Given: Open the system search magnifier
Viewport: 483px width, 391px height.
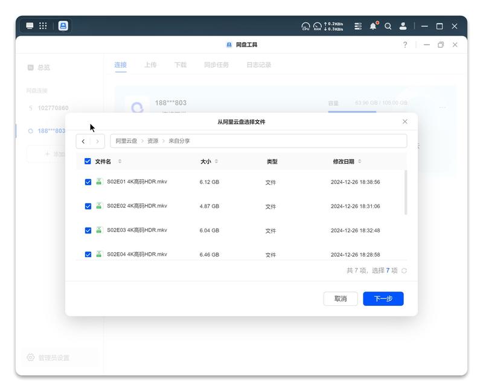Looking at the screenshot, I should [388, 26].
